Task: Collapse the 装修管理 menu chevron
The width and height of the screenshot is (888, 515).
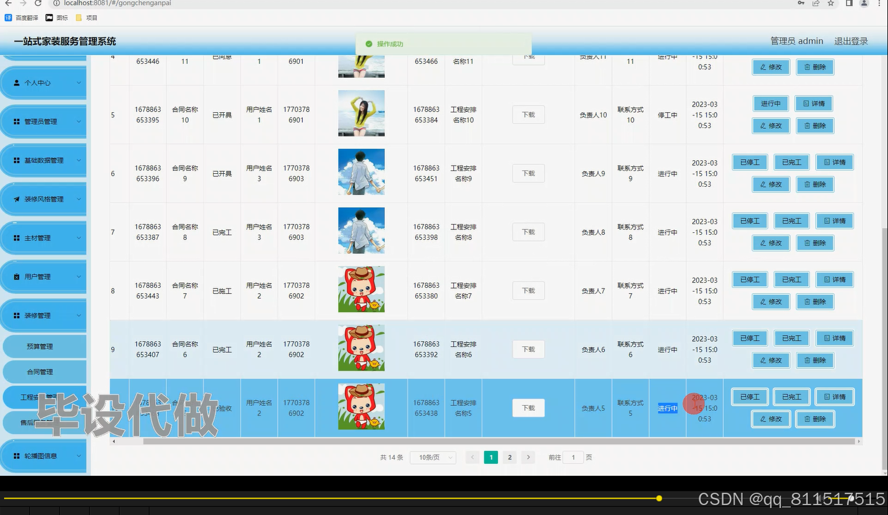Action: point(79,315)
